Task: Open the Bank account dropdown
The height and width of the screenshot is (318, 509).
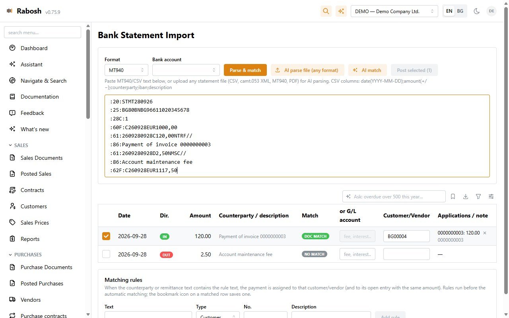Action: click(x=186, y=70)
